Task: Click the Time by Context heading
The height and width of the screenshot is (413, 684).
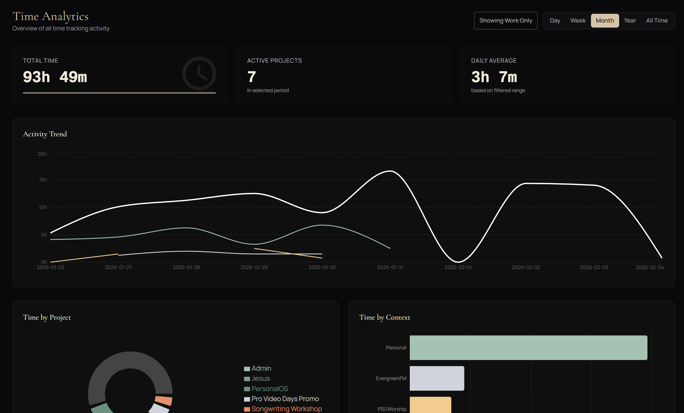Action: point(385,317)
